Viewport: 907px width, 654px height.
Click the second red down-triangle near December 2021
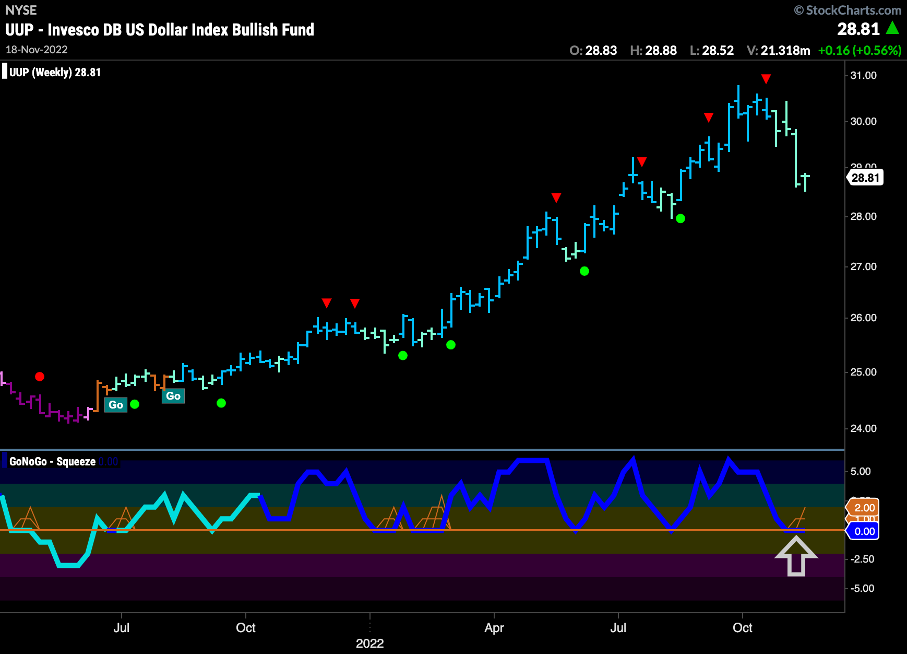point(355,303)
